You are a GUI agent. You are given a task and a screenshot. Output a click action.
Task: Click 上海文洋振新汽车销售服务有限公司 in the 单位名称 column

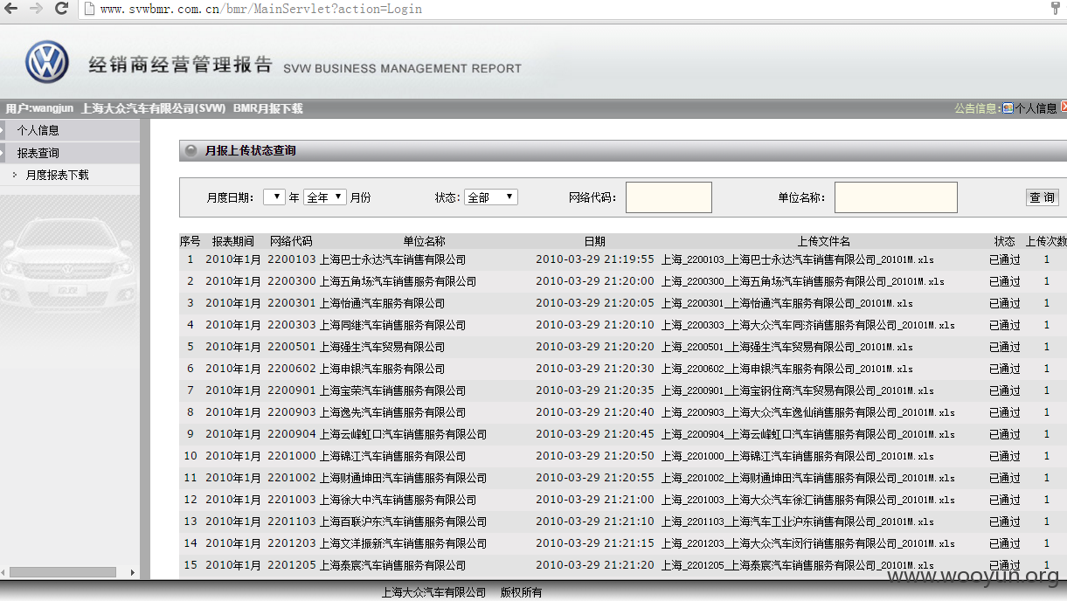[403, 543]
